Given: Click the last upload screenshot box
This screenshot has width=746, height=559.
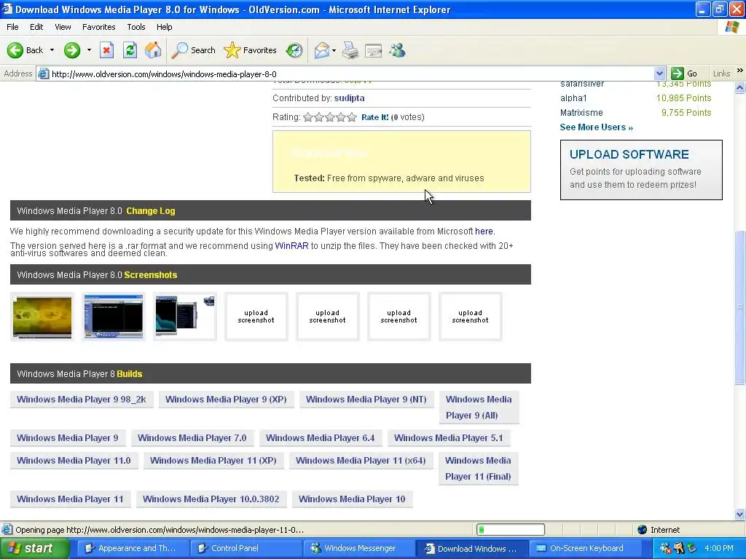Looking at the screenshot, I should (470, 317).
